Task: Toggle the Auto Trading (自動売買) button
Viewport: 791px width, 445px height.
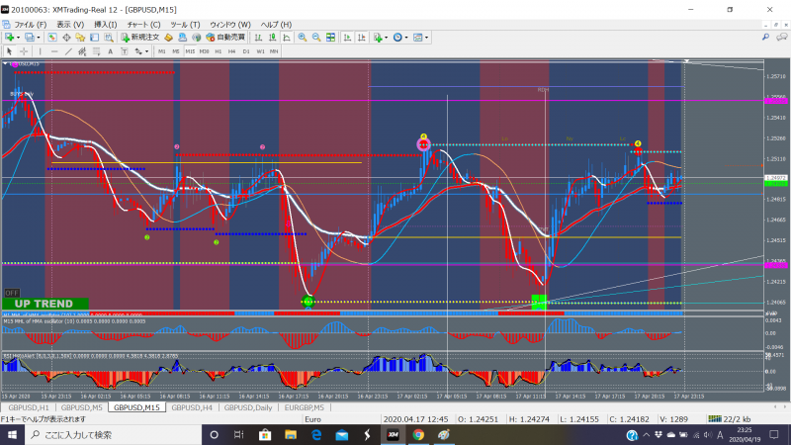Action: [225, 38]
